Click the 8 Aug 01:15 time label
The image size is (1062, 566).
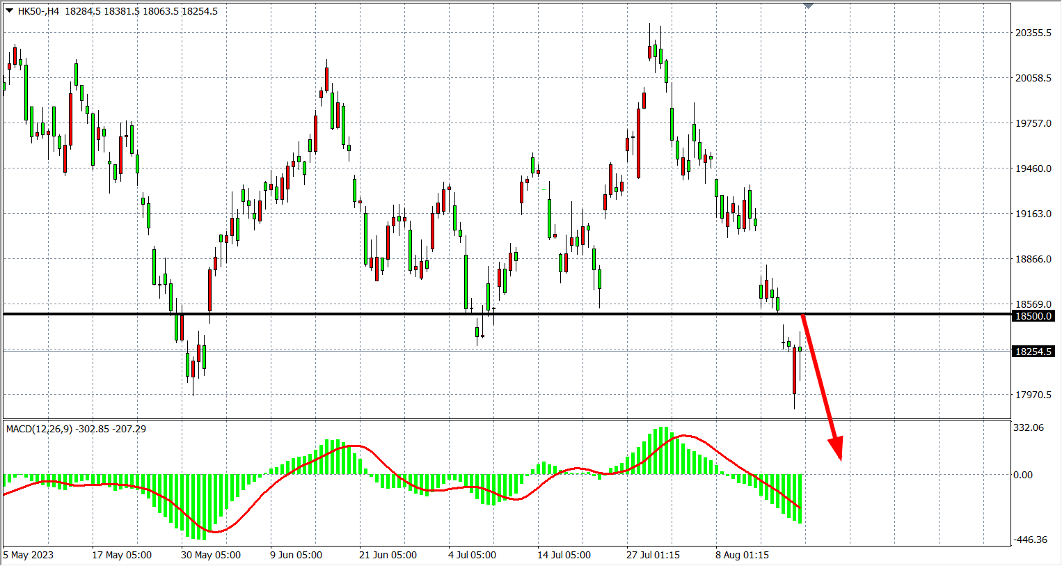pyautogui.click(x=742, y=555)
